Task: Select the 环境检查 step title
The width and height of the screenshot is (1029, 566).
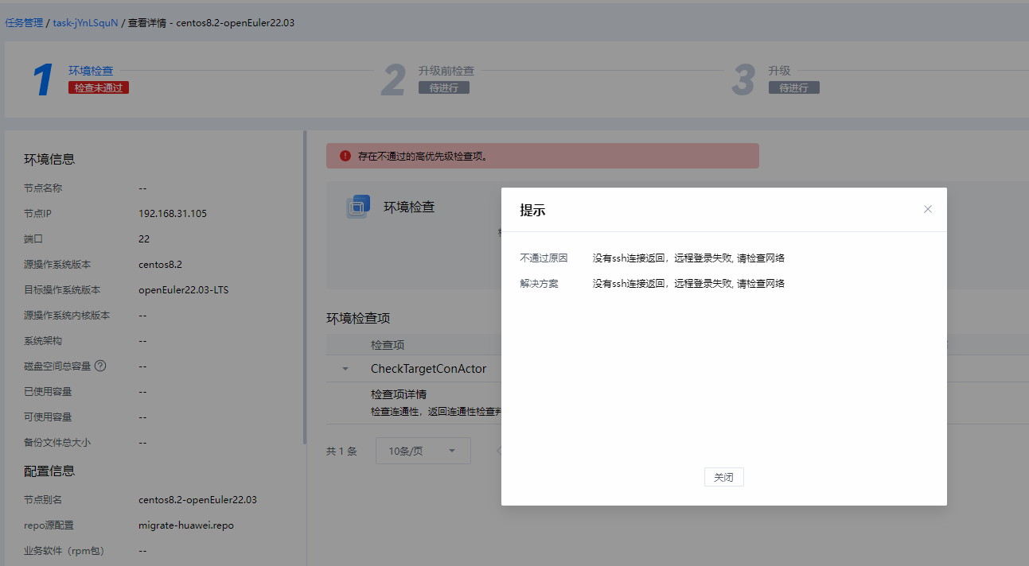Action: coord(91,71)
